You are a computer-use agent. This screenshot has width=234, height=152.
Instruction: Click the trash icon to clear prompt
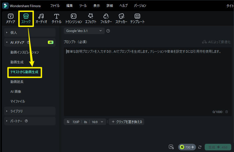coord(227,112)
